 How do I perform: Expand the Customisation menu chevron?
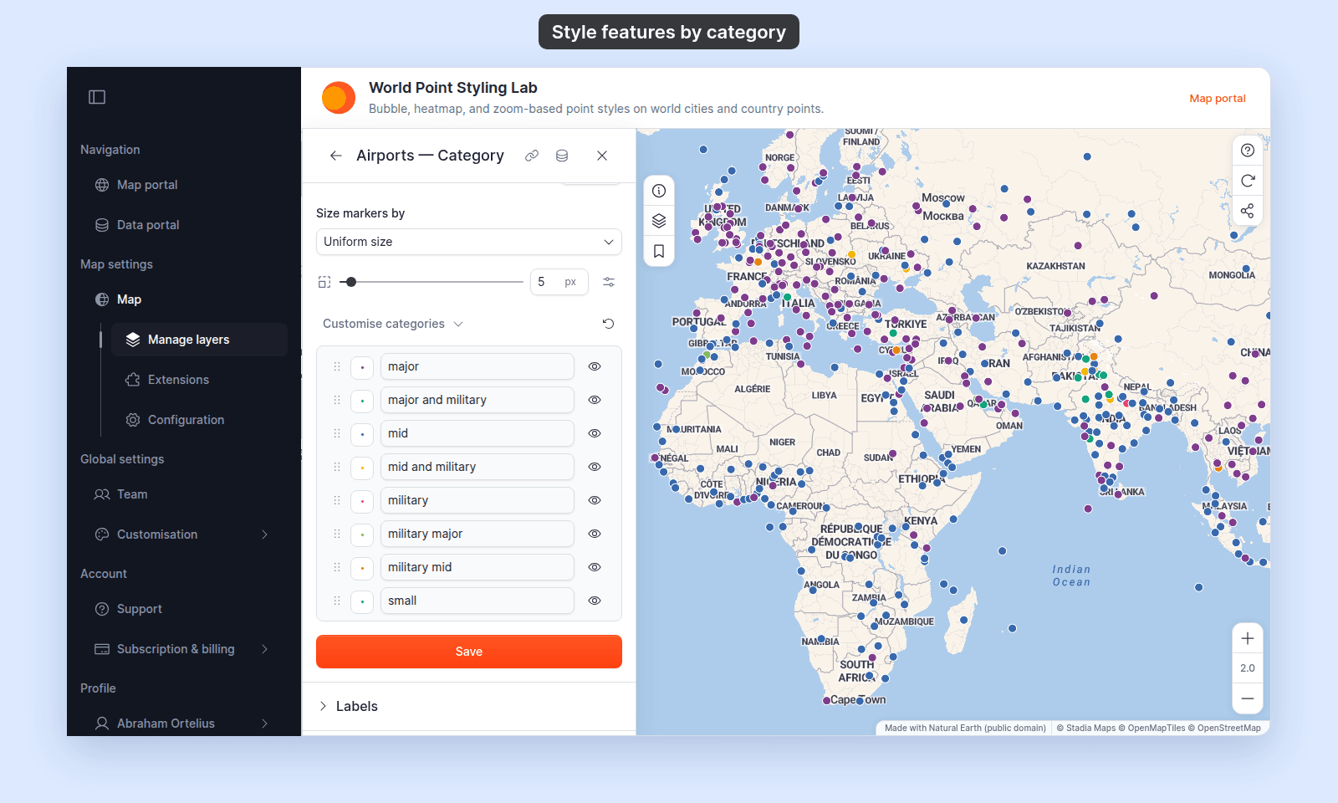click(x=265, y=534)
